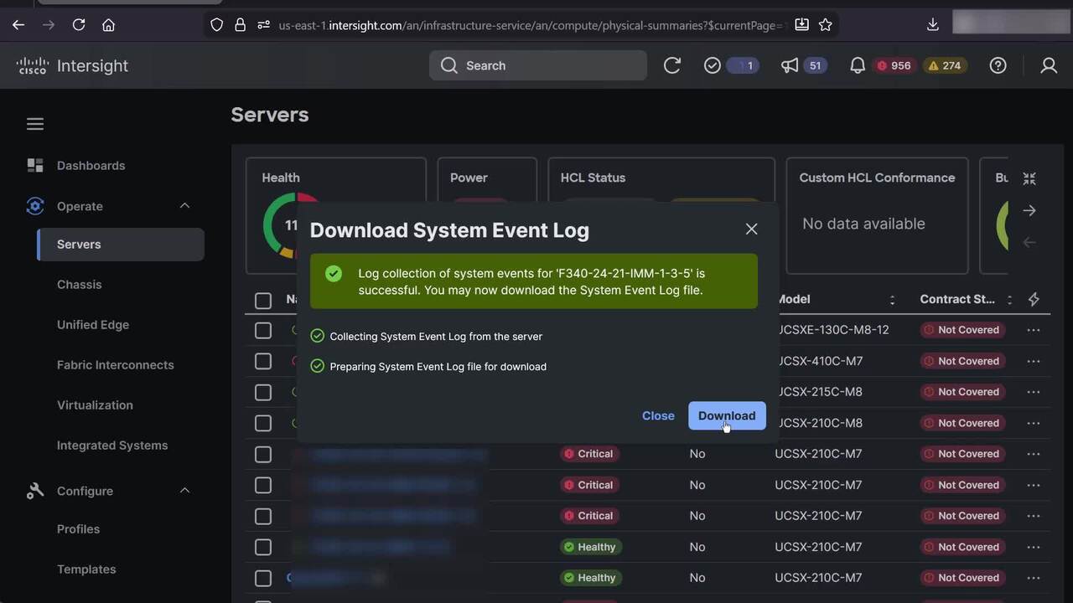This screenshot has height=603, width=1073.
Task: Open the help question mark icon
Action: 998,65
